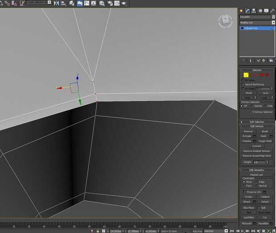Viewport: 276px width, 233px height.
Task: Click the Connect button
Action: click(x=256, y=146)
